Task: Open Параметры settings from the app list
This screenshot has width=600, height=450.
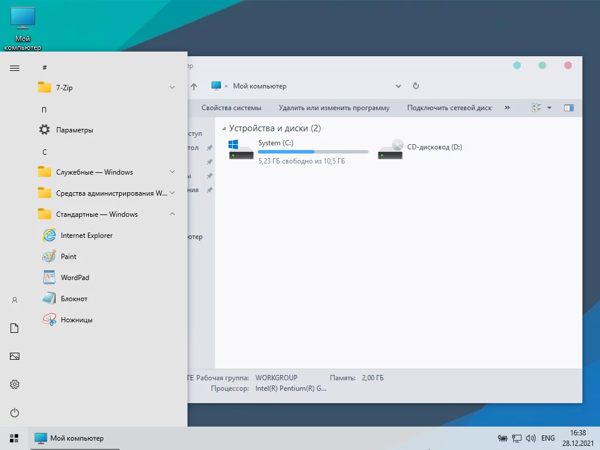Action: (x=74, y=130)
